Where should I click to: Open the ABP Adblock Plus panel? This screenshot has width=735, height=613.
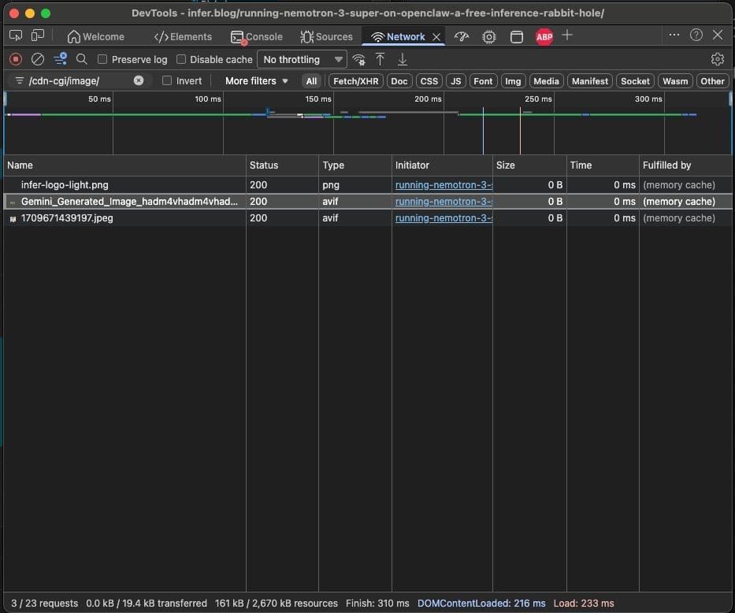544,36
